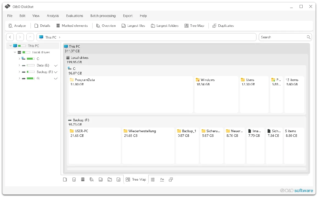The width and height of the screenshot is (318, 197).
Task: Collapse the Local drives tree node
Action: 15,52
